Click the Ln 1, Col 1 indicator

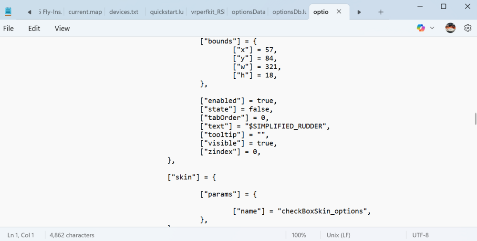[21, 235]
